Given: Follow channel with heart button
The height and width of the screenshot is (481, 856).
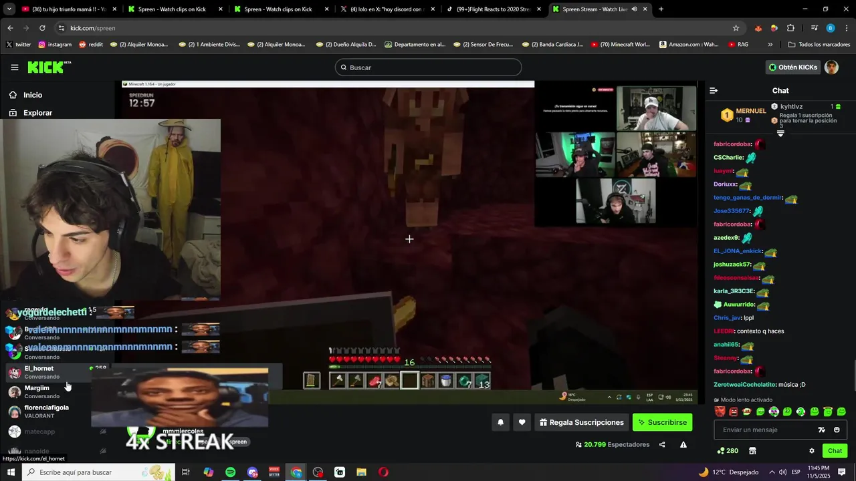Looking at the screenshot, I should coord(522,422).
